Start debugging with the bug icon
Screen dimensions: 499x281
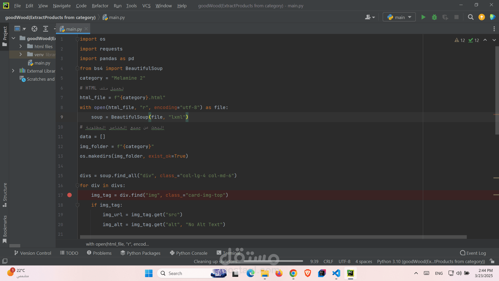434,17
